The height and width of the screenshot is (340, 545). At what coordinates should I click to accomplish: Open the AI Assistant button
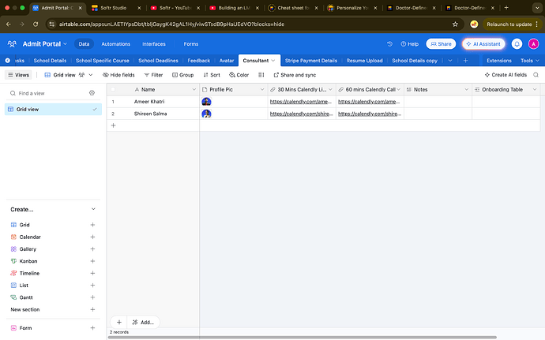483,43
